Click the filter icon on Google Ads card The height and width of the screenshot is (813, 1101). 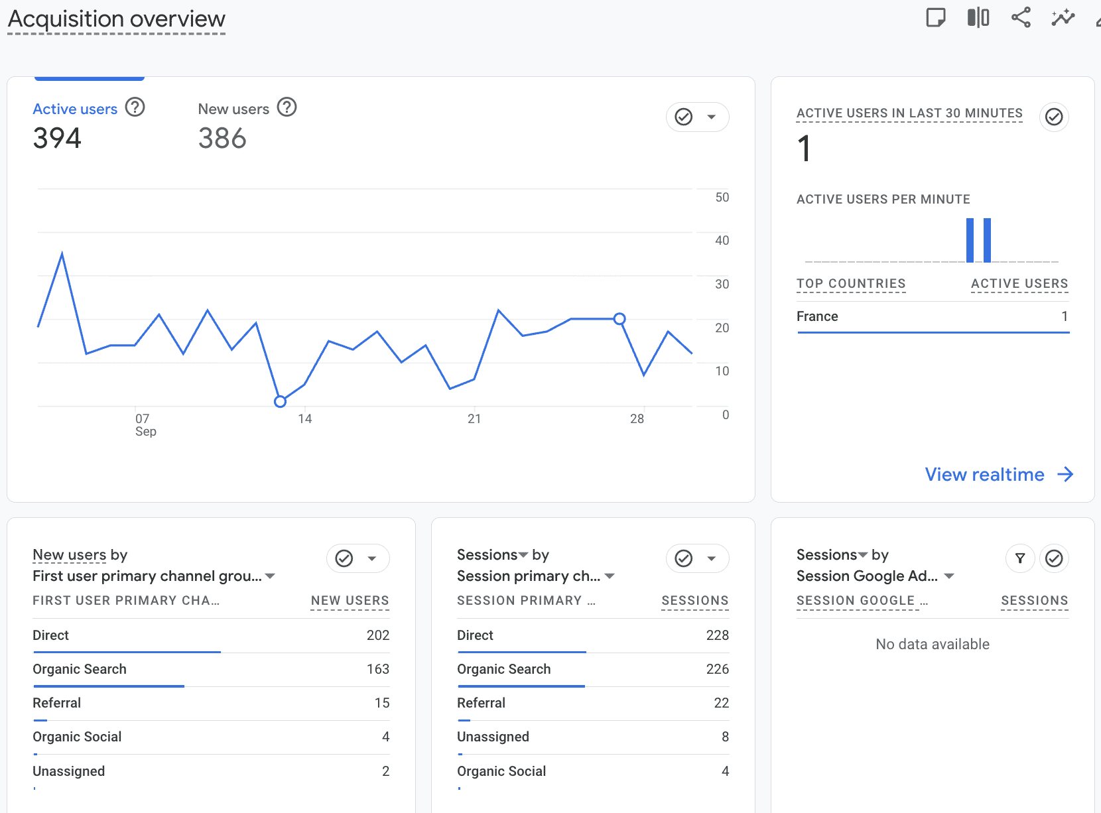pyautogui.click(x=1020, y=558)
